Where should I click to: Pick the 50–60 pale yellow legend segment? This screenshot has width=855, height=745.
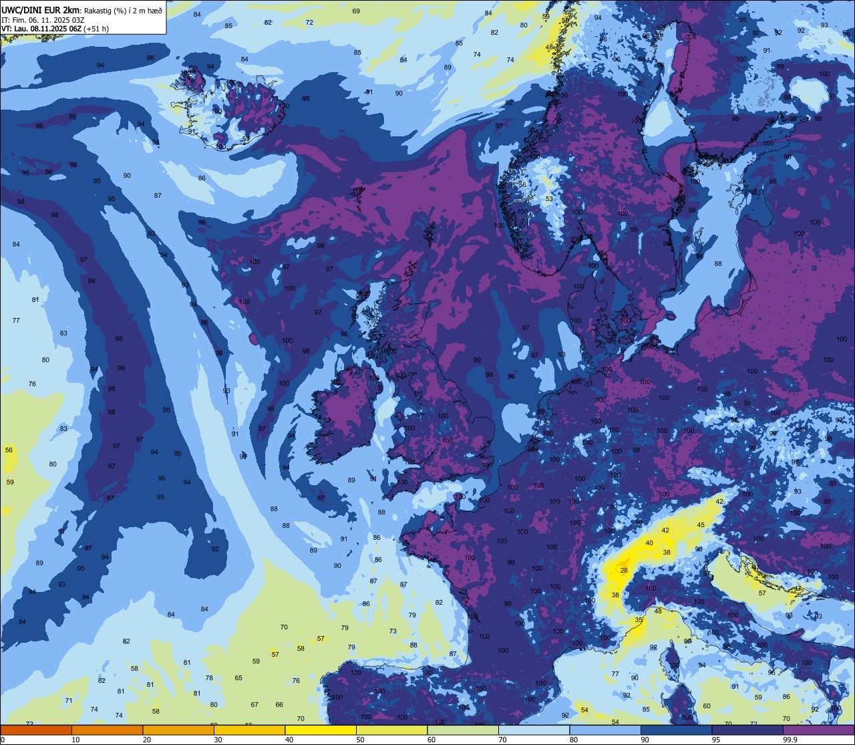[x=391, y=730]
